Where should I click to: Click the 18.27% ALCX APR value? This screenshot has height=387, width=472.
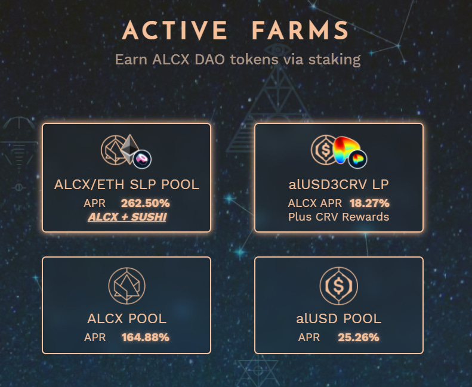pos(369,203)
